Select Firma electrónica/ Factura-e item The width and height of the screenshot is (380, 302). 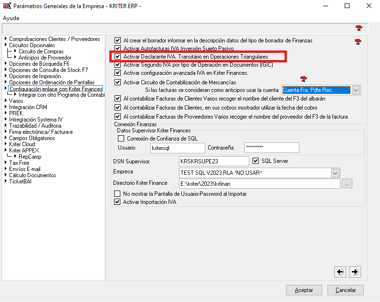[41, 132]
